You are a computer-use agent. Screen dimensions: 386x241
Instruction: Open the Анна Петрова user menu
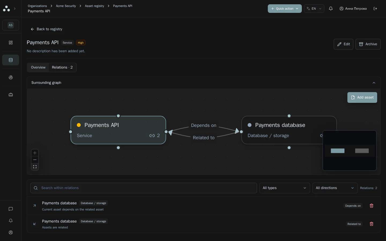(x=353, y=9)
